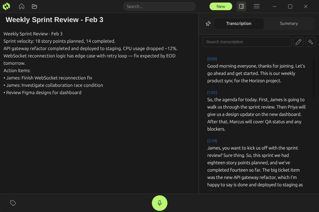Viewport: 319px width, 212px height.
Task: Jump to timestamp 2:10 in transcription
Action: point(212,141)
